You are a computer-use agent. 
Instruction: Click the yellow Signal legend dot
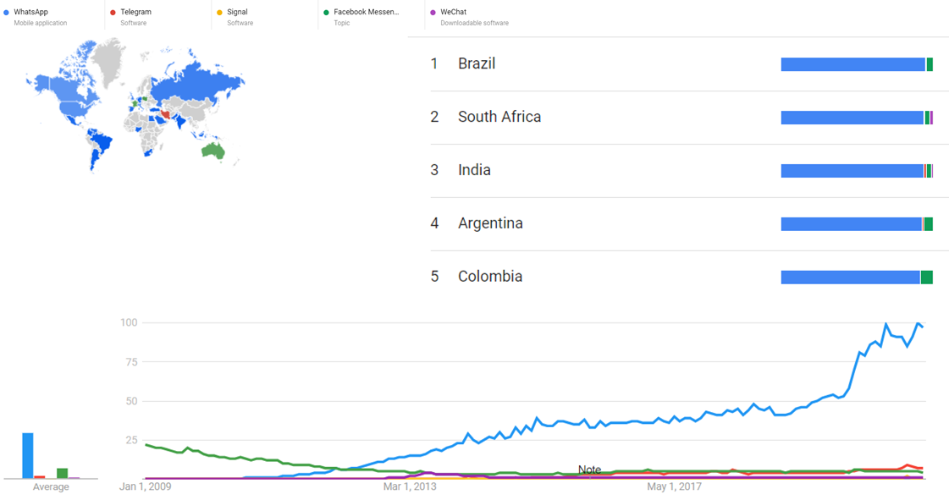coord(220,13)
